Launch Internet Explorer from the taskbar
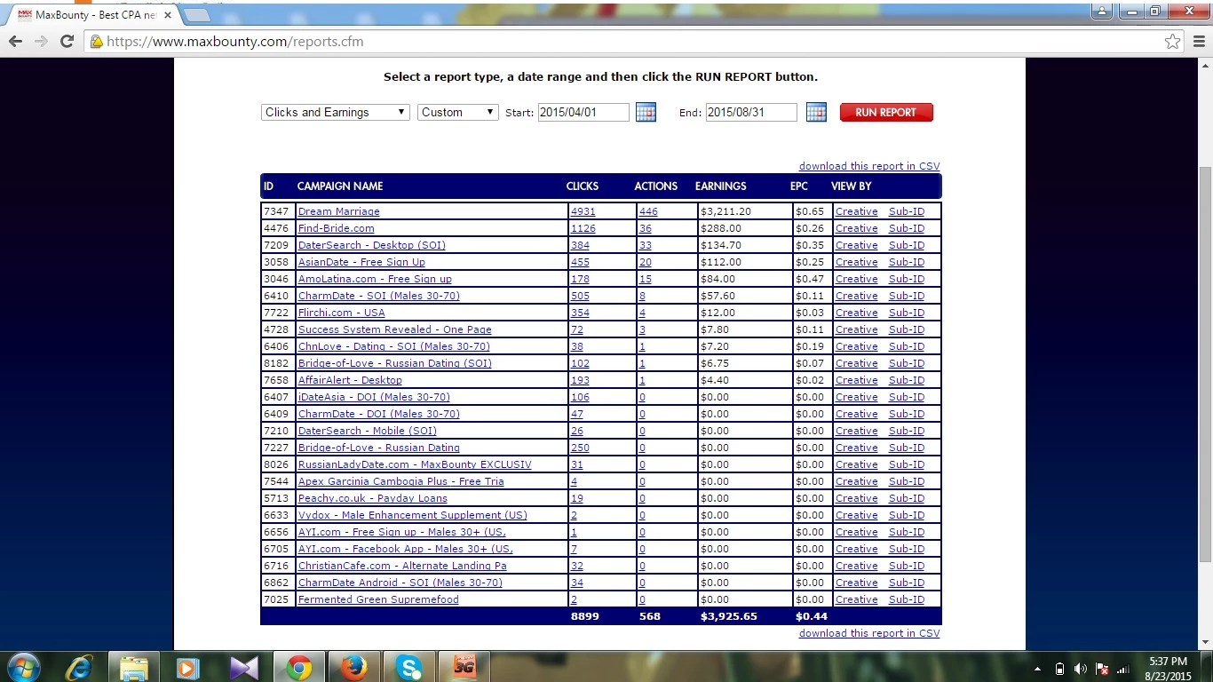 [79, 667]
